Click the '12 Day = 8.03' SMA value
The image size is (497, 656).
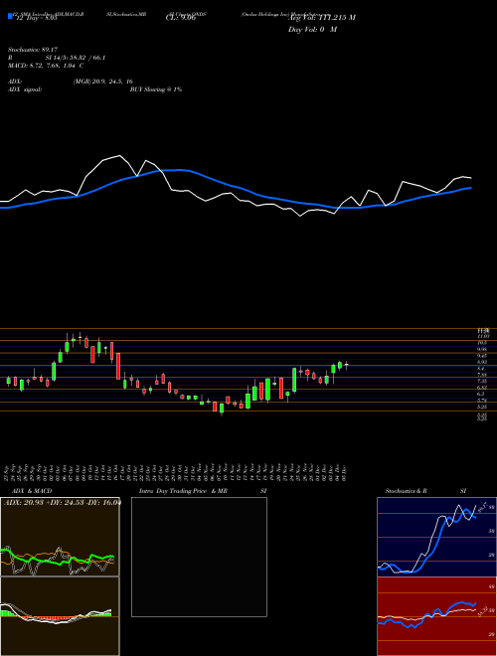36,18
